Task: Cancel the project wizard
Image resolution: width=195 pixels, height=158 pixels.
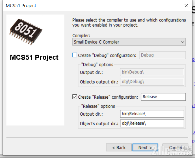Action: [x=175, y=148]
